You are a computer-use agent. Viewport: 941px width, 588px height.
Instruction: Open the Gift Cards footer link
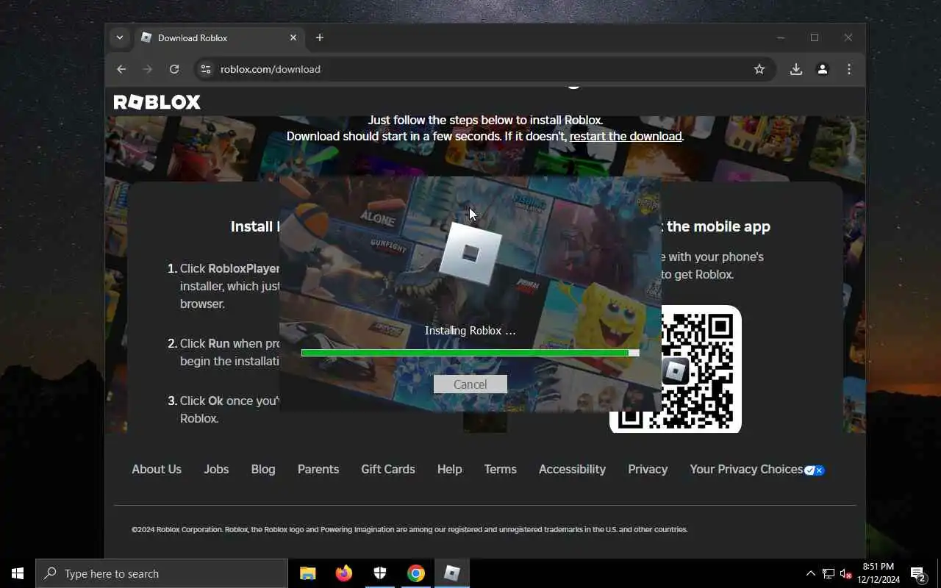388,469
